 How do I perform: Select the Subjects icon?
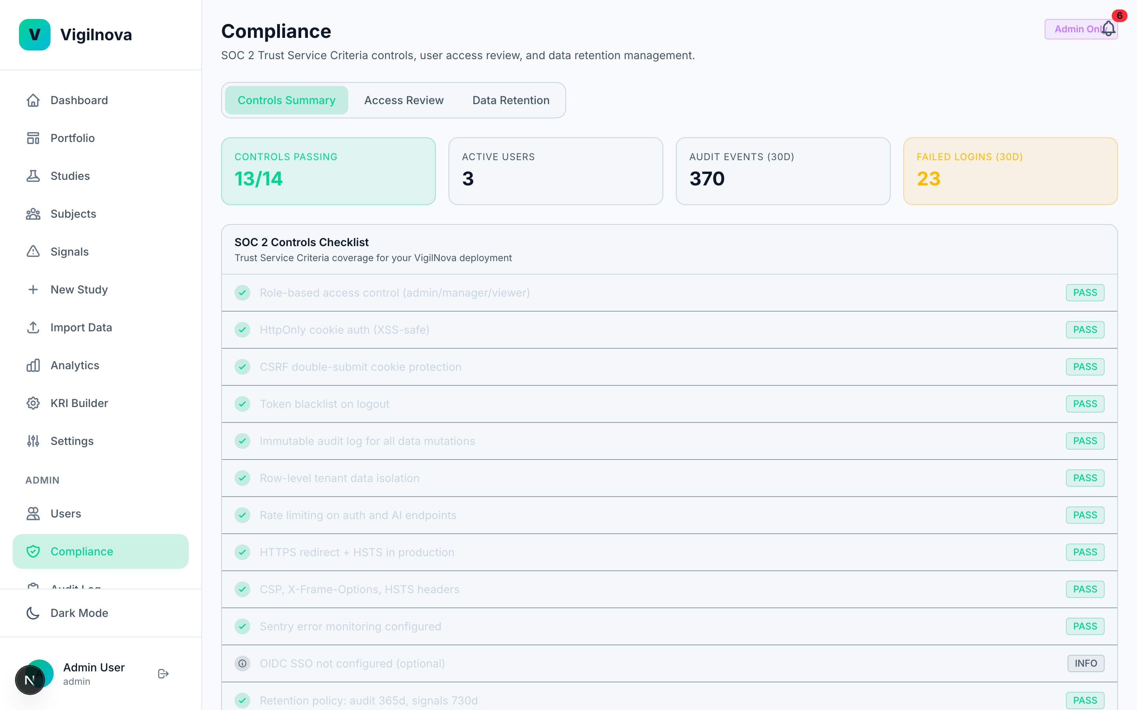coord(33,214)
